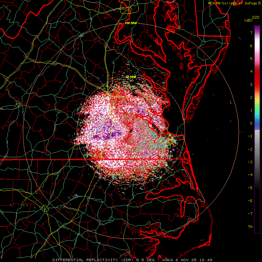Click the 7 dB tick label on scale
Screen dimensions: 262x262
pyautogui.click(x=251, y=33)
